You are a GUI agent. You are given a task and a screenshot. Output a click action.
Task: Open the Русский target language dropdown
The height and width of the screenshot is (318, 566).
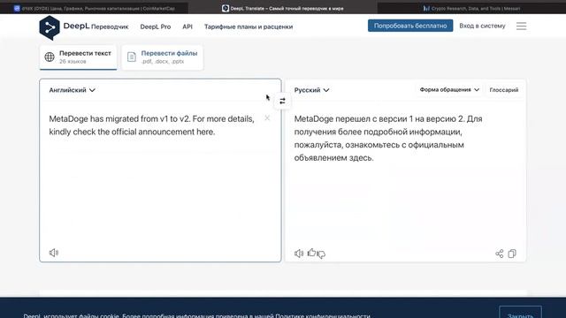coord(311,90)
